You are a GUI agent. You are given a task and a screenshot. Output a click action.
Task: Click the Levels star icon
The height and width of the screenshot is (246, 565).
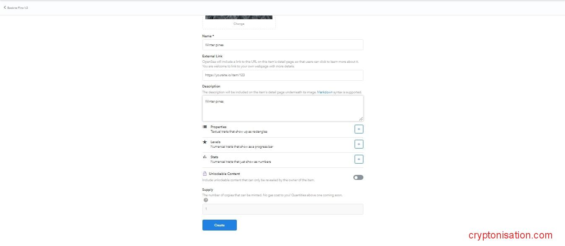click(205, 142)
